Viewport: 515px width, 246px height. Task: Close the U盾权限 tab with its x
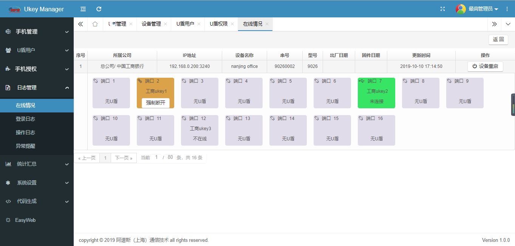[x=232, y=24]
